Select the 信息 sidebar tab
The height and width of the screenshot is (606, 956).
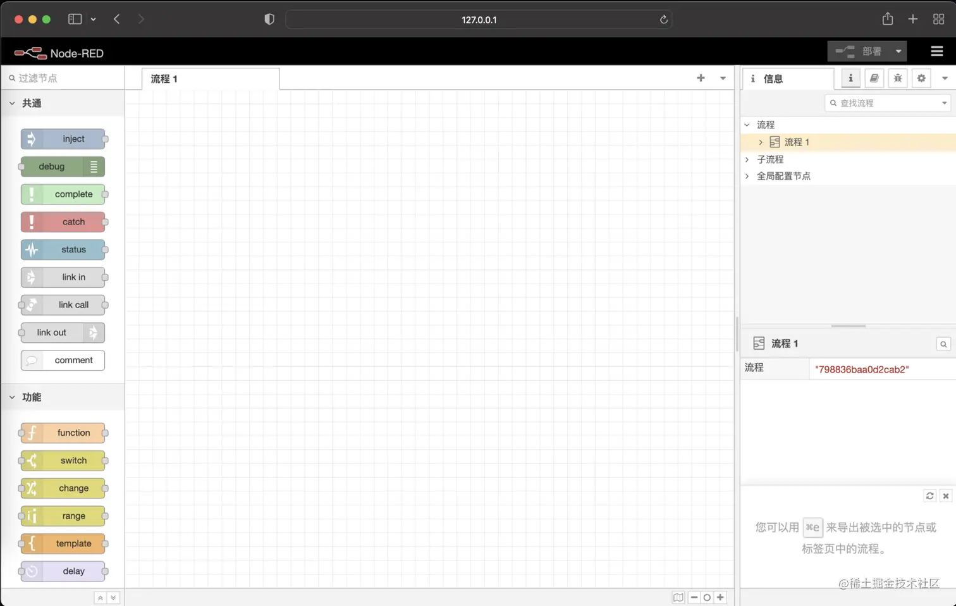pyautogui.click(x=788, y=79)
